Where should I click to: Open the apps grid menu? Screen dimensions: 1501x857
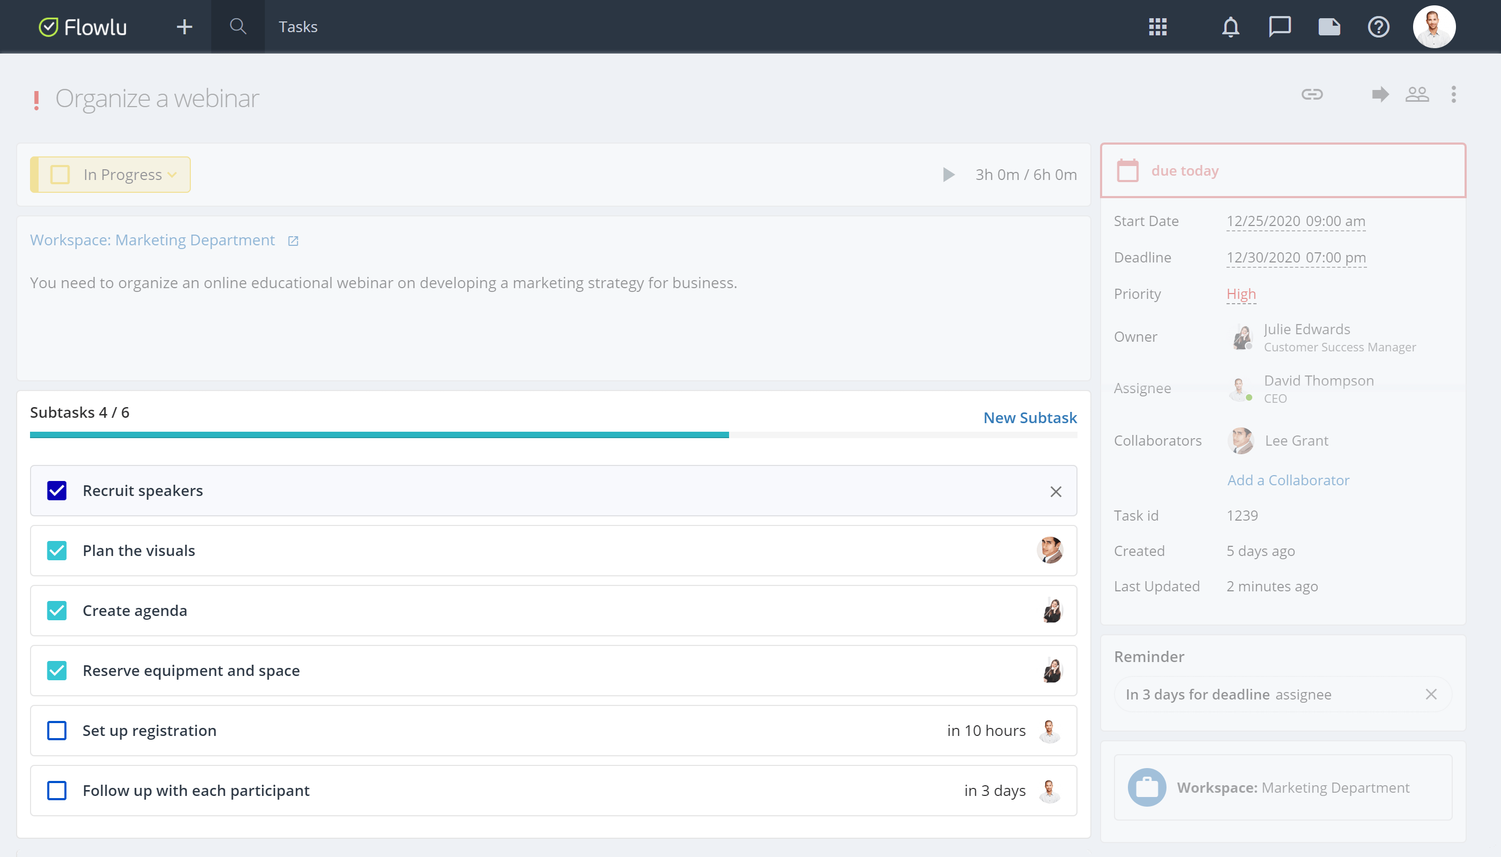pyautogui.click(x=1158, y=26)
